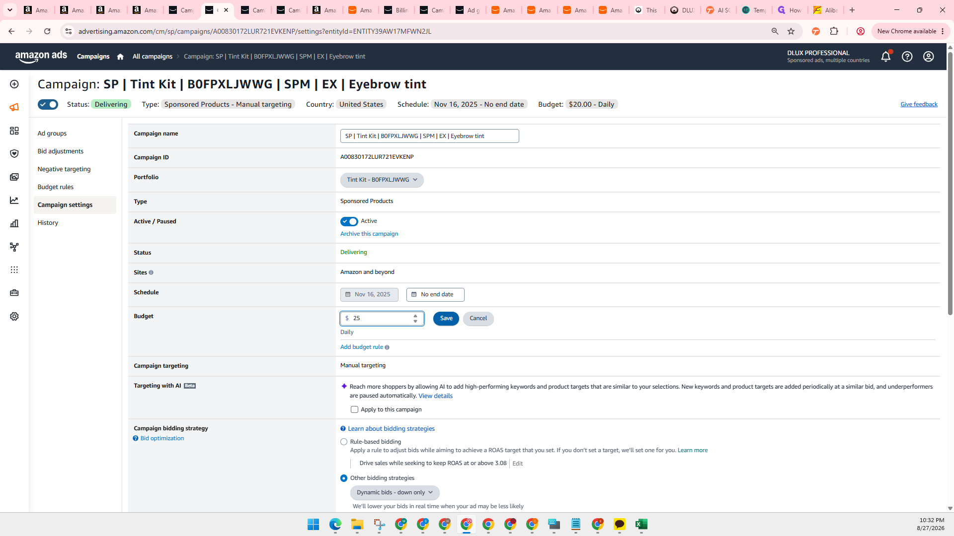This screenshot has width=954, height=536.
Task: Open the History section
Action: point(48,223)
